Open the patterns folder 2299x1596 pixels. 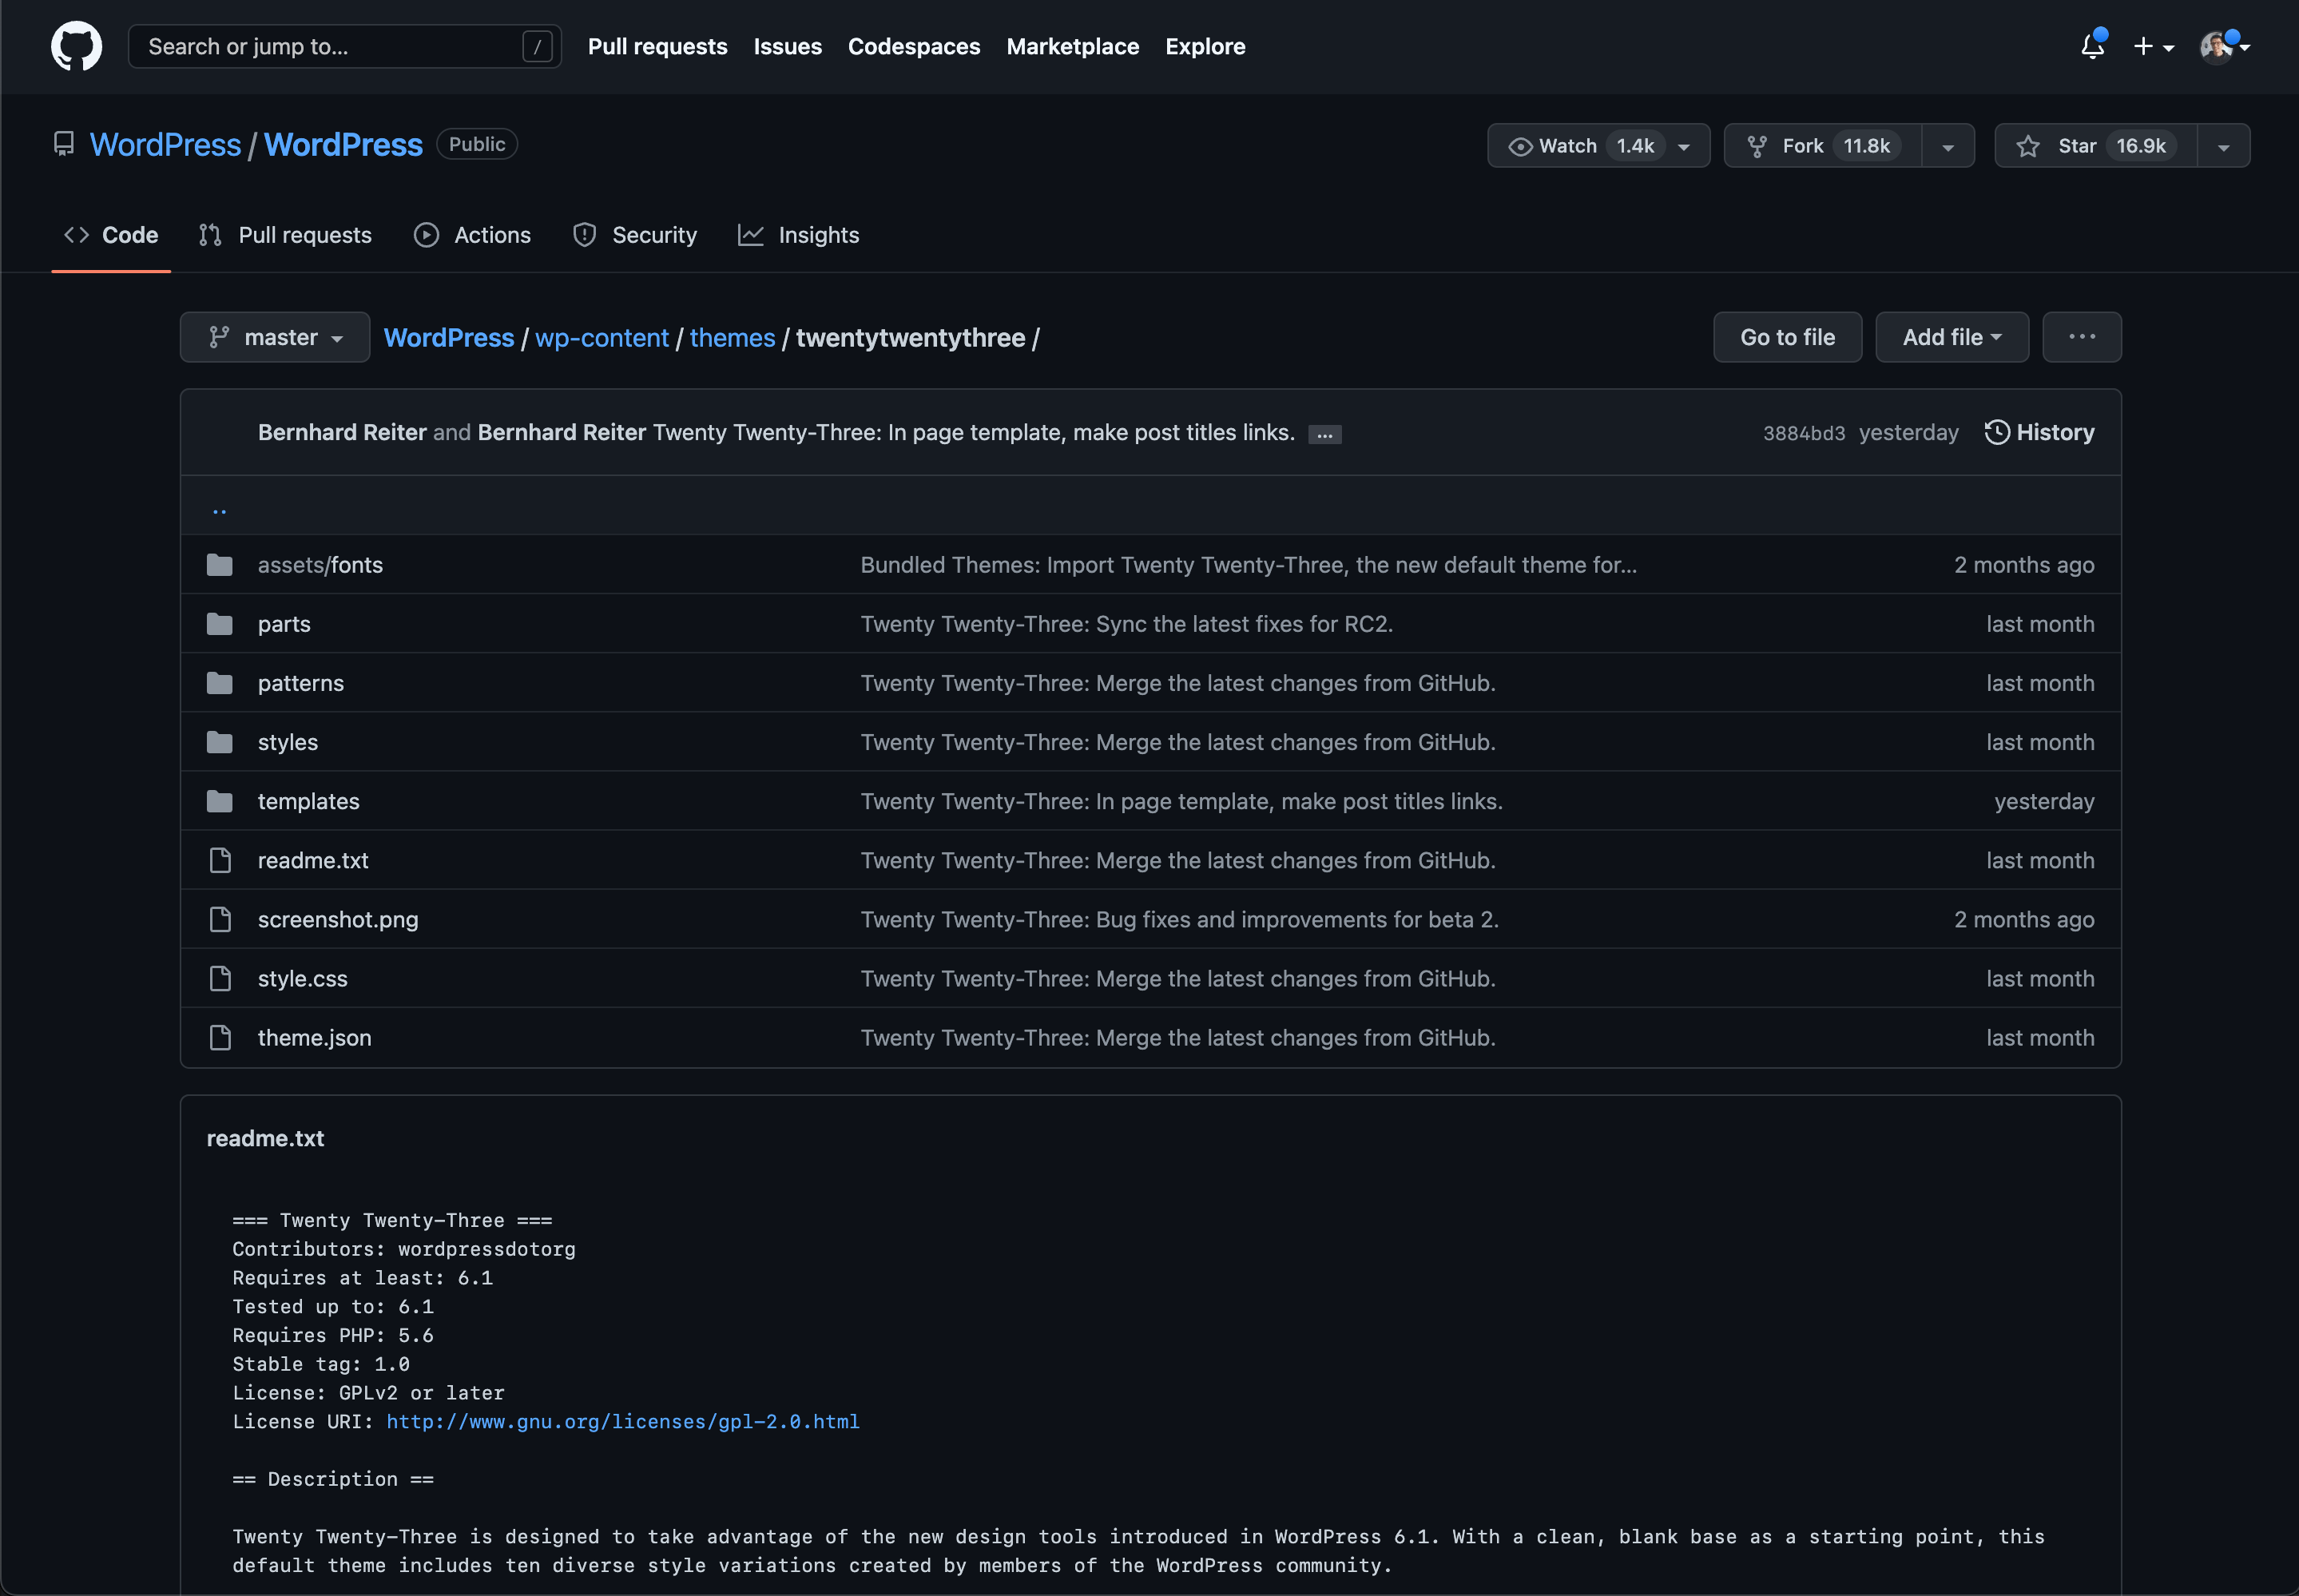tap(301, 683)
